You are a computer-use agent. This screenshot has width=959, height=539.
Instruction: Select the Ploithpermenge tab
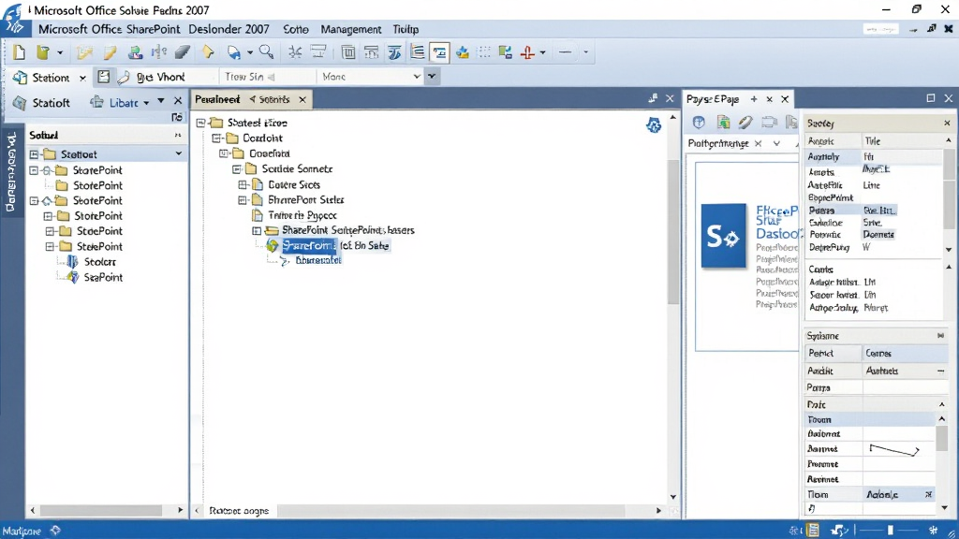click(x=718, y=143)
